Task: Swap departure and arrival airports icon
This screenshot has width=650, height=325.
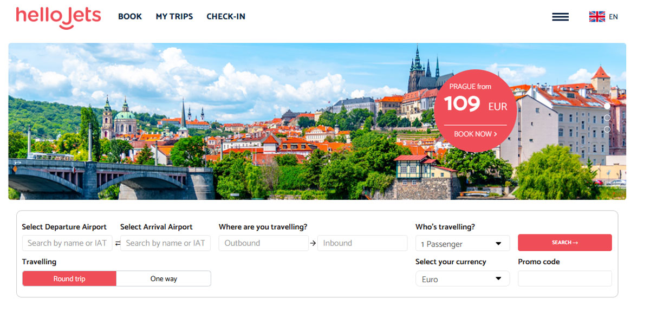Action: click(x=118, y=244)
